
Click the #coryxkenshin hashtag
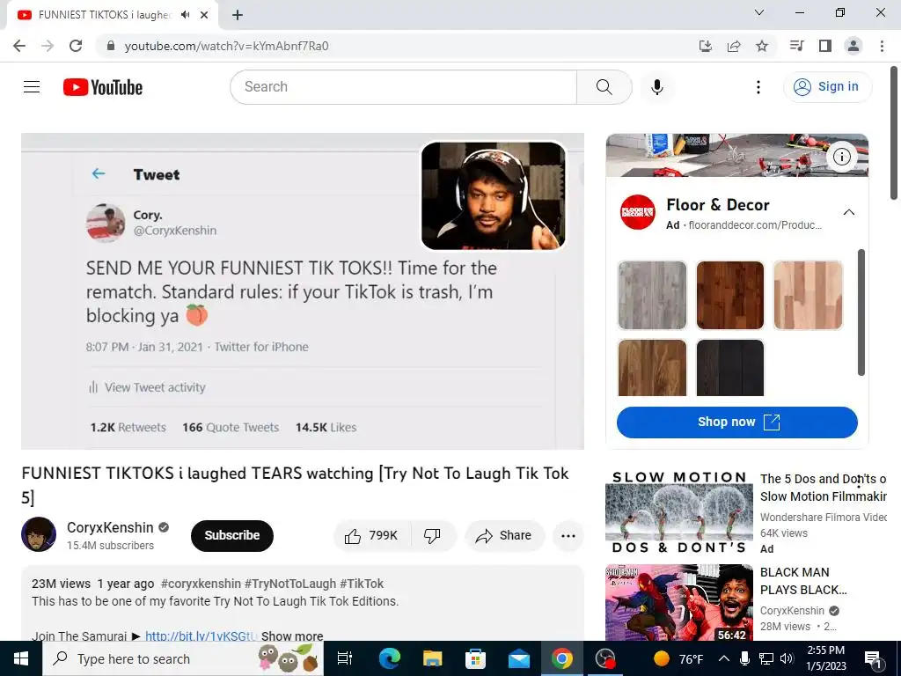[x=201, y=584]
